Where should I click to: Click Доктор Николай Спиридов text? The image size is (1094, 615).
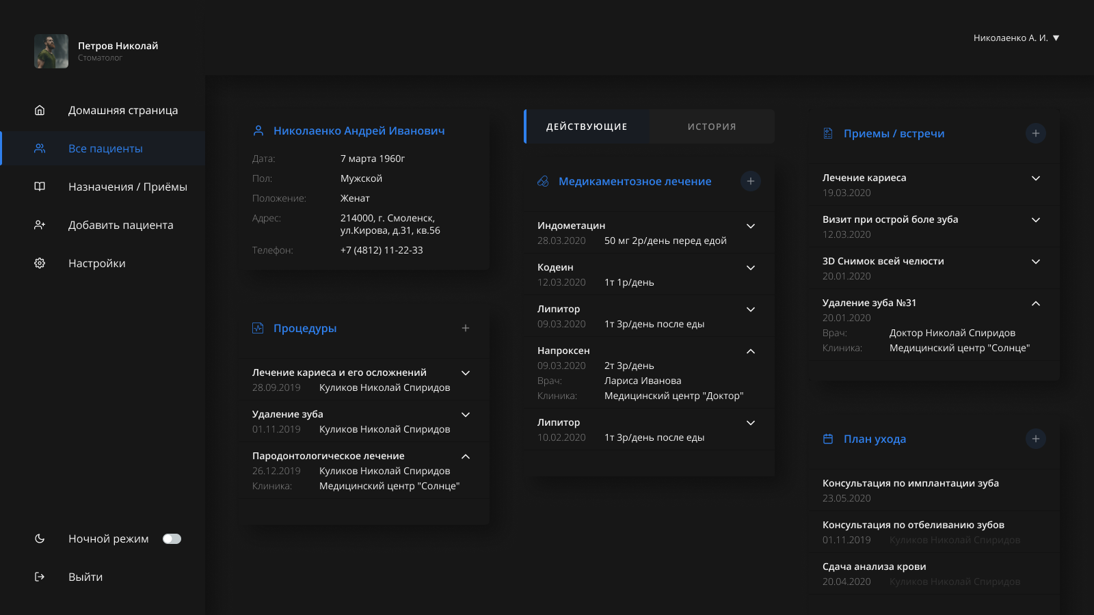coord(952,333)
